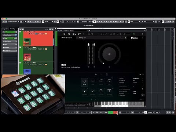Open the third panel tab icon in plugin
The width and height of the screenshot is (176, 132).
[x=107, y=74]
